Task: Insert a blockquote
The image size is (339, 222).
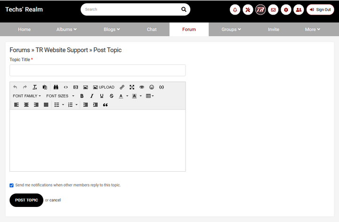Action: tap(105, 105)
